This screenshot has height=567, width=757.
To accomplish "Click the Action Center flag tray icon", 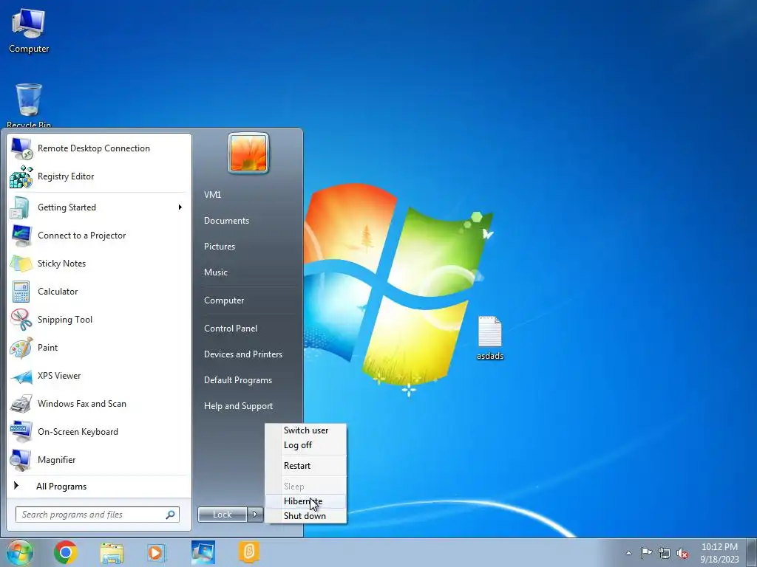I will tap(646, 552).
